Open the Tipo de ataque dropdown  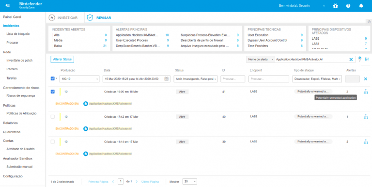[x=317, y=79]
